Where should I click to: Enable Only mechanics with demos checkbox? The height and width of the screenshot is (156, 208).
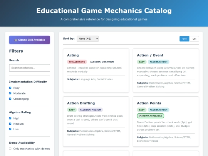click(x=10, y=149)
